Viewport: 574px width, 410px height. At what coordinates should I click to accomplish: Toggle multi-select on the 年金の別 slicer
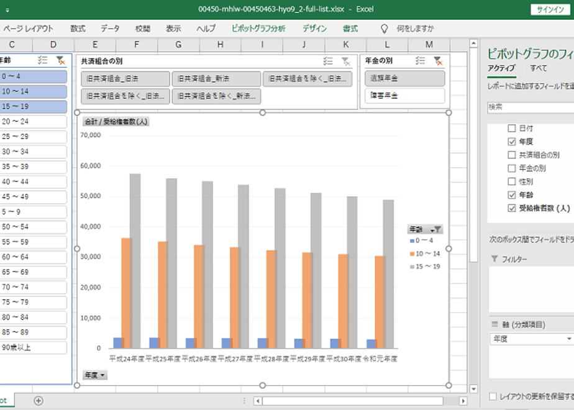point(420,61)
